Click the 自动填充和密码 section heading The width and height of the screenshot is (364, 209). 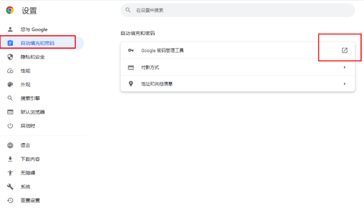(138, 33)
